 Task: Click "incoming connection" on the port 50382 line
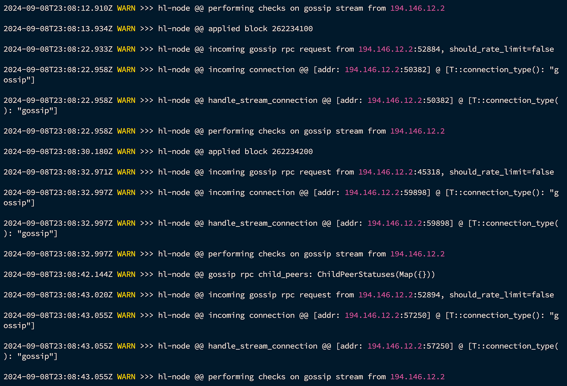252,70
